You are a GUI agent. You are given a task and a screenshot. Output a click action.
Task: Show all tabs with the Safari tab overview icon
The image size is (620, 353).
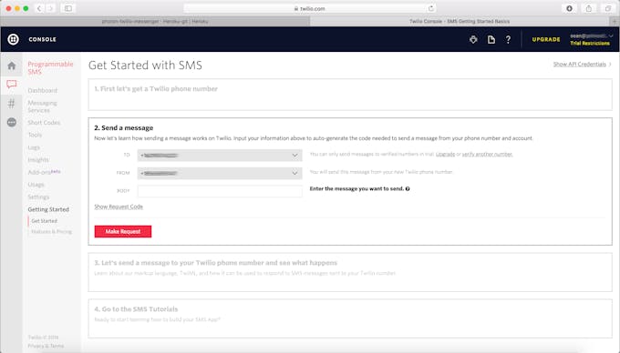coord(608,8)
